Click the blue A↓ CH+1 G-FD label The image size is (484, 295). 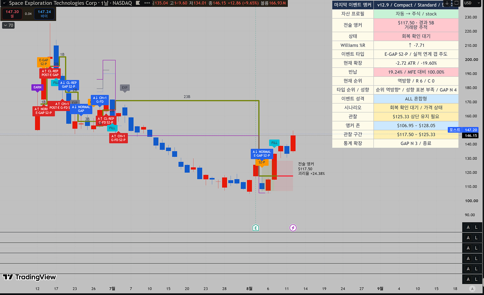(x=100, y=100)
